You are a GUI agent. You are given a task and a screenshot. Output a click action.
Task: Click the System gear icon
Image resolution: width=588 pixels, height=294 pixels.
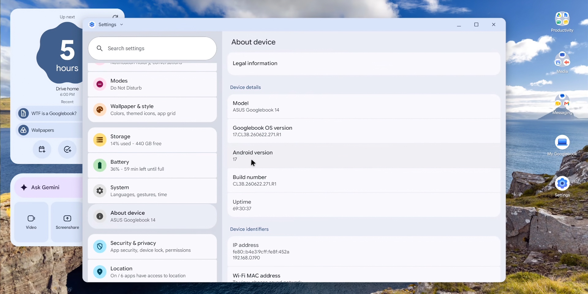point(100,191)
